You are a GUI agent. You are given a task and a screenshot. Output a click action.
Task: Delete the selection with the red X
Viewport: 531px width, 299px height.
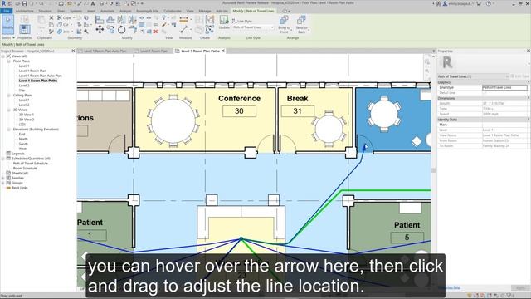[156, 32]
